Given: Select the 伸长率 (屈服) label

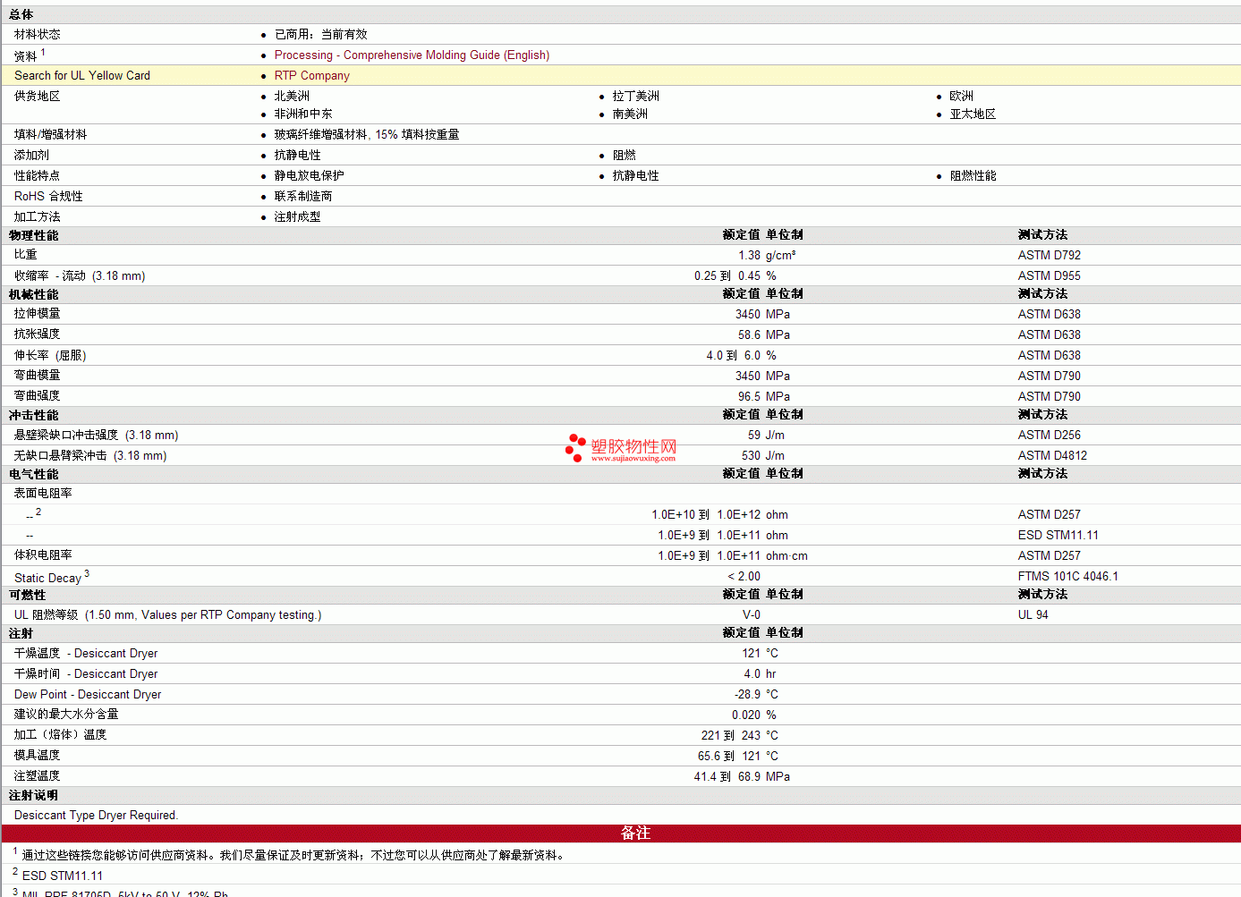Looking at the screenshot, I should (x=50, y=356).
